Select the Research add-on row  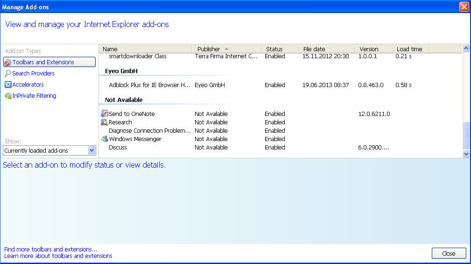[280, 122]
